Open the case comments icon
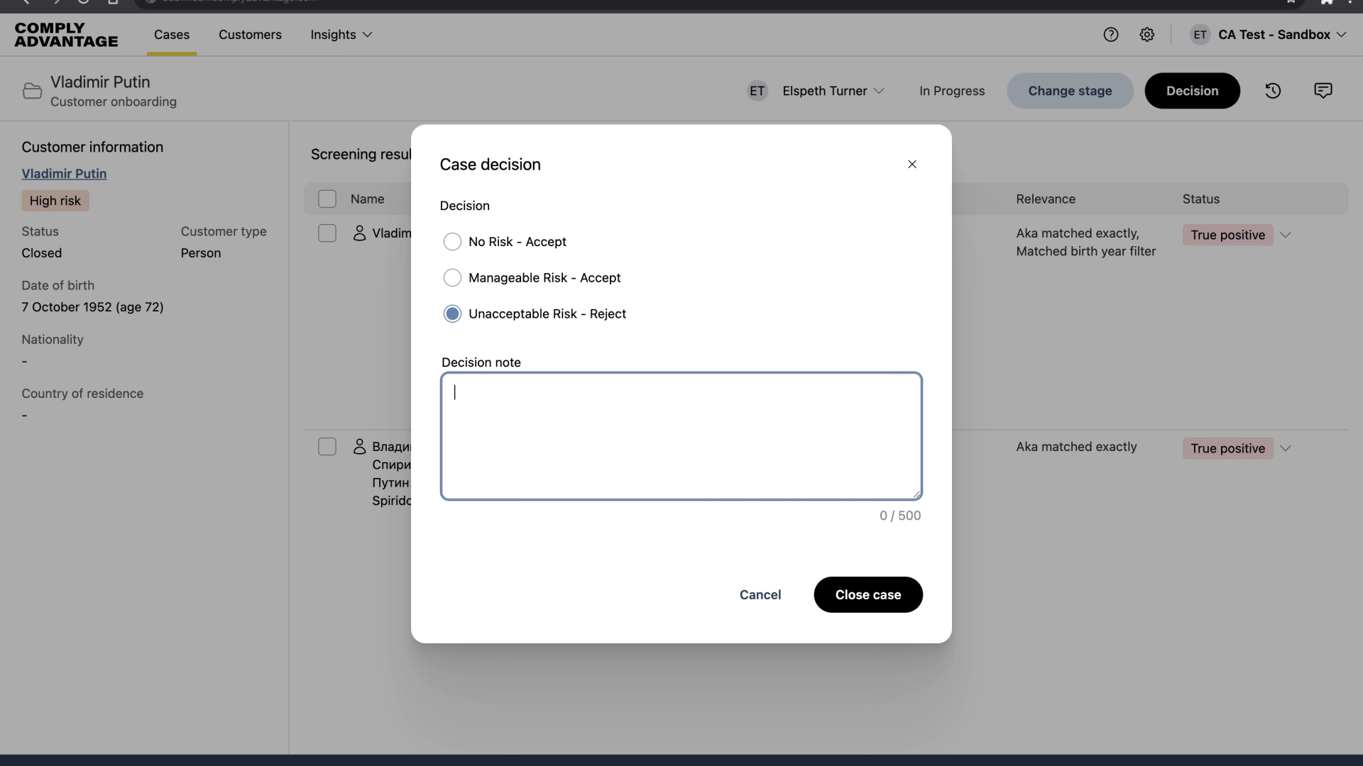 point(1323,90)
